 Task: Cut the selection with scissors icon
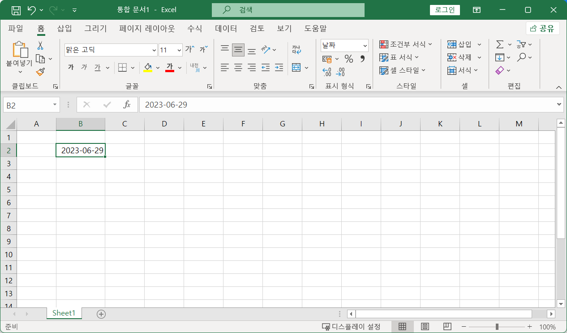tap(40, 45)
